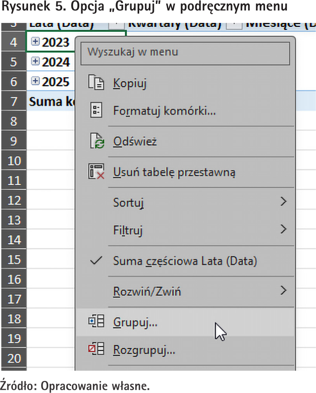Toggle the Suma częściowa Lata (Data) checkmark
Image resolution: width=316 pixels, height=393 pixels.
96,261
